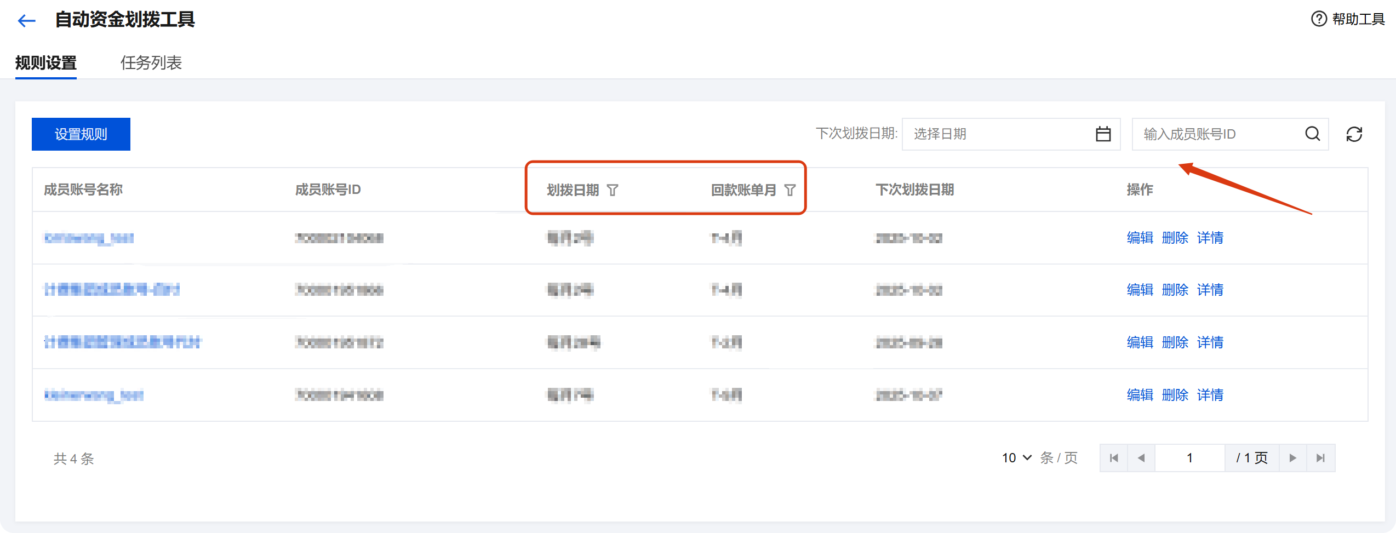Click the 回款账单月 column header text
Image resolution: width=1396 pixels, height=533 pixels.
(743, 190)
